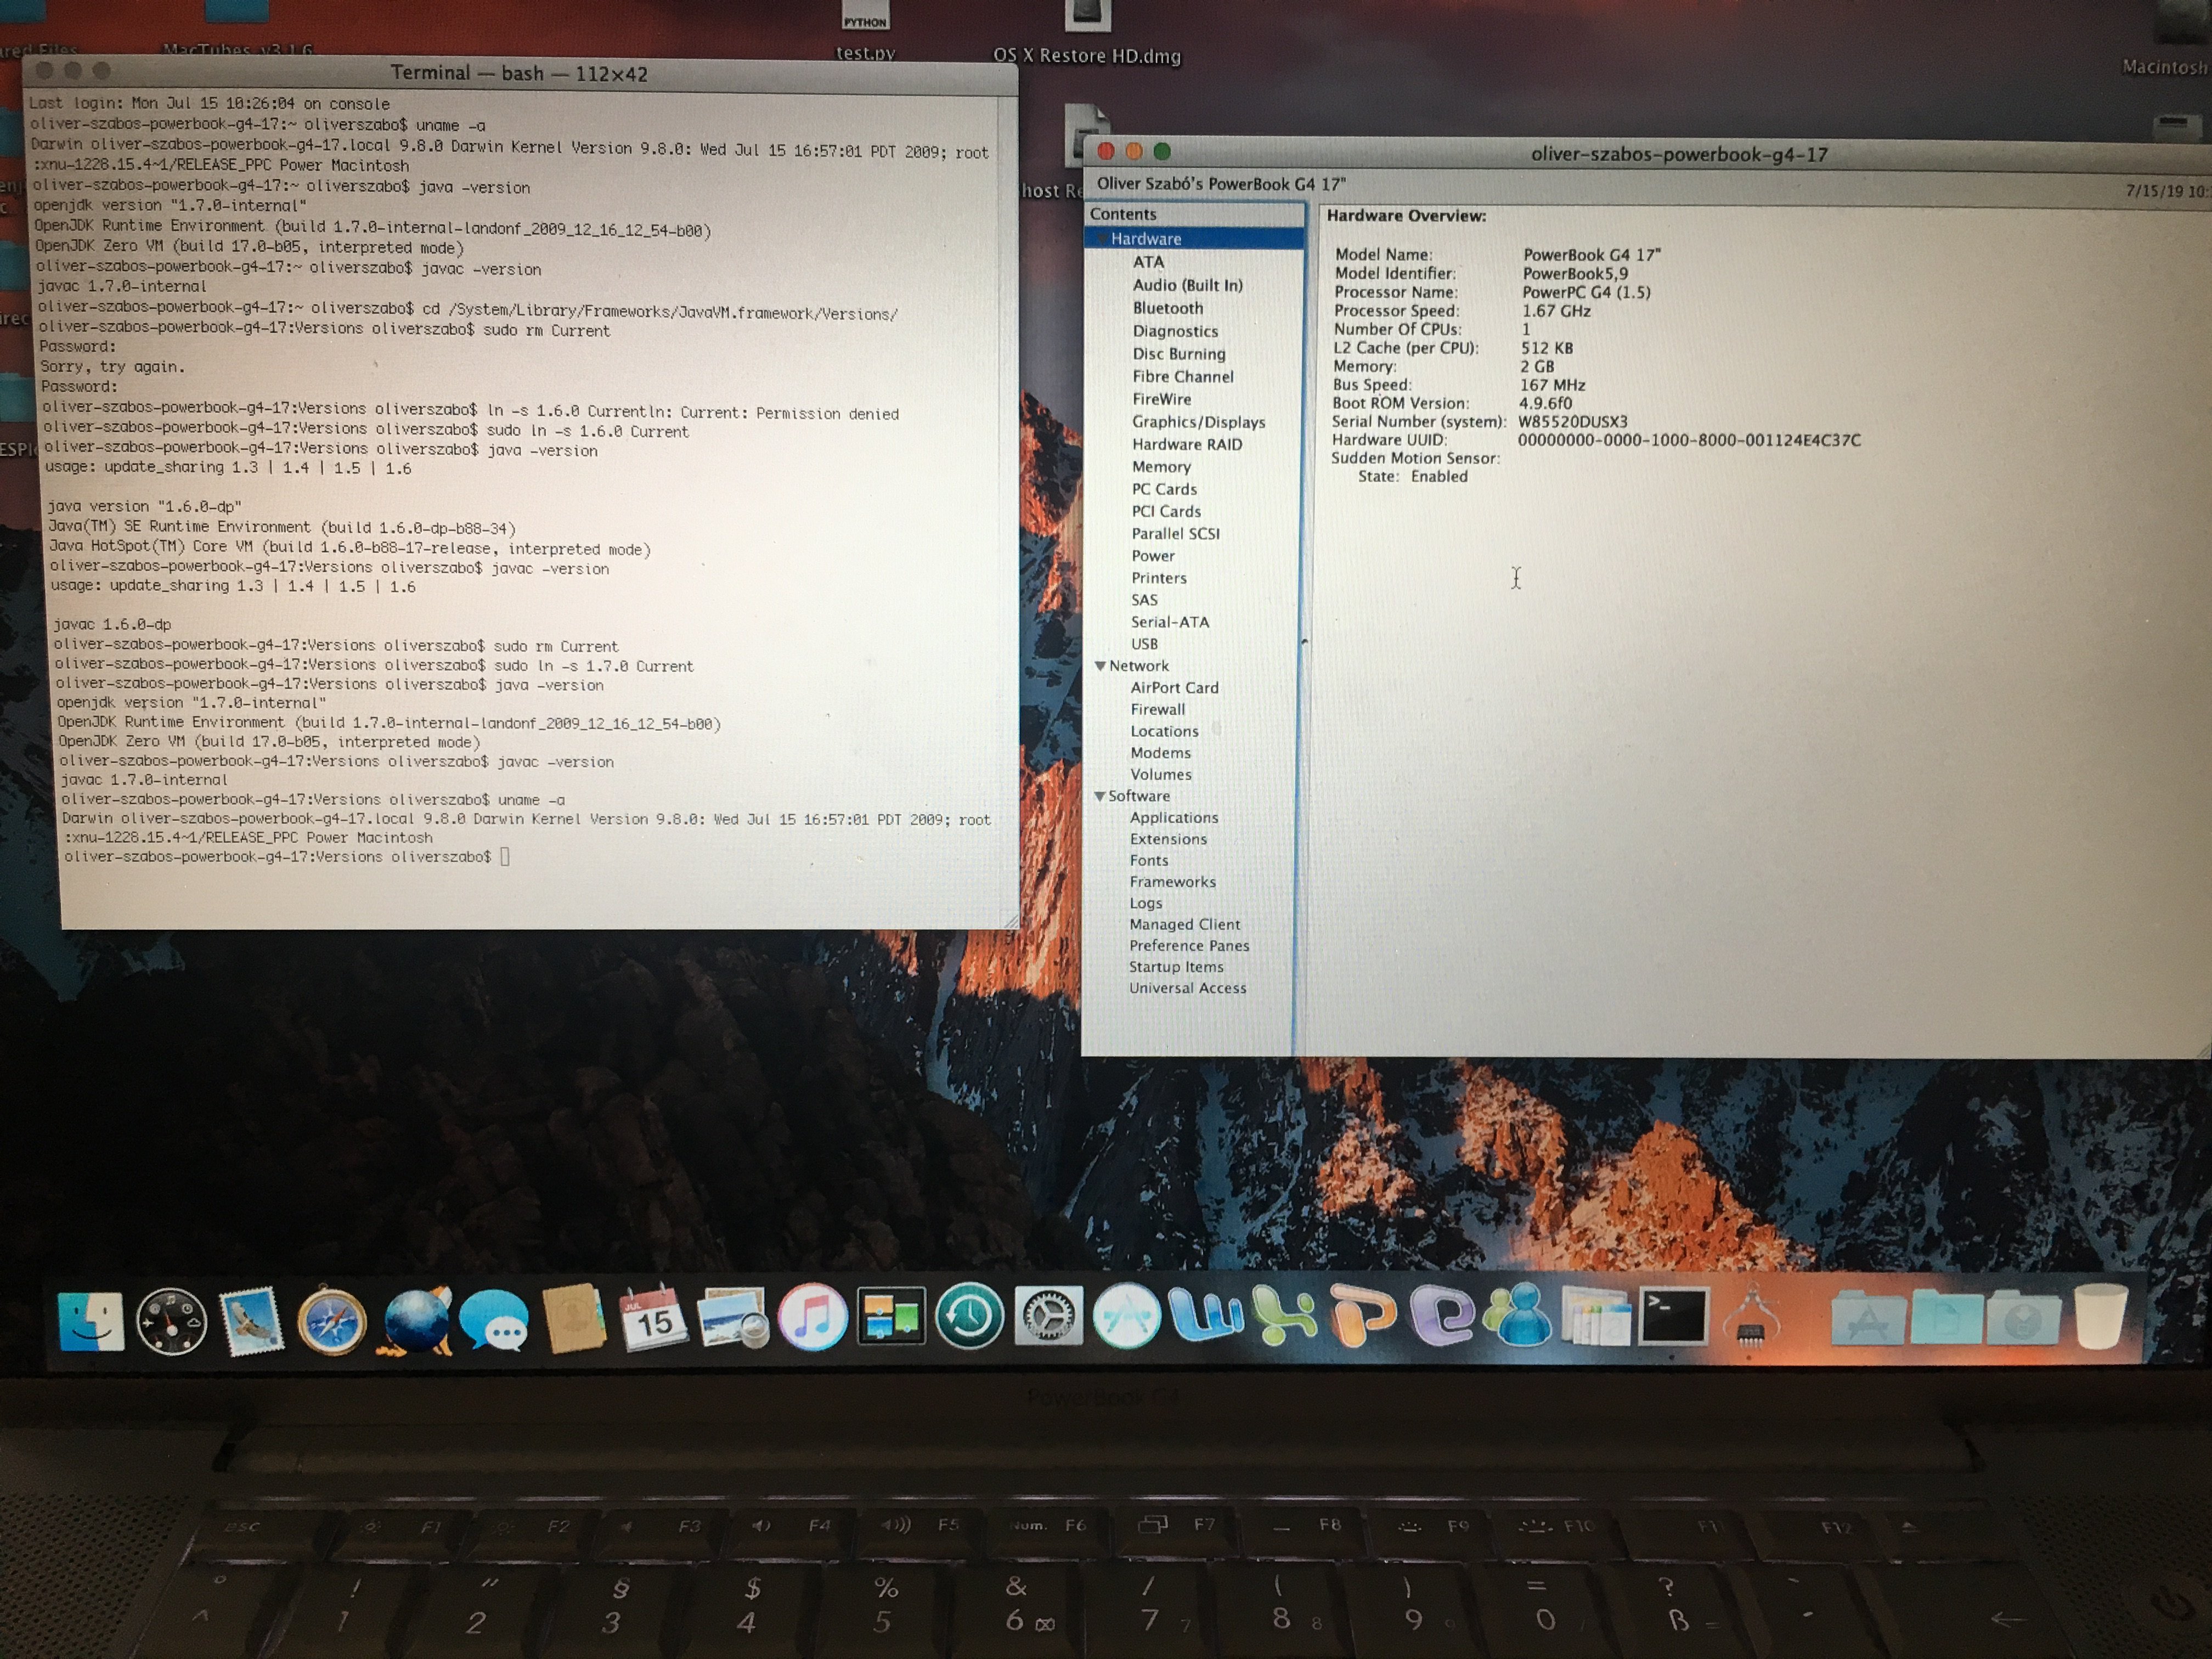Select Diagnostics in Contents list
Screen dimensions: 2212x1659
click(x=1175, y=331)
